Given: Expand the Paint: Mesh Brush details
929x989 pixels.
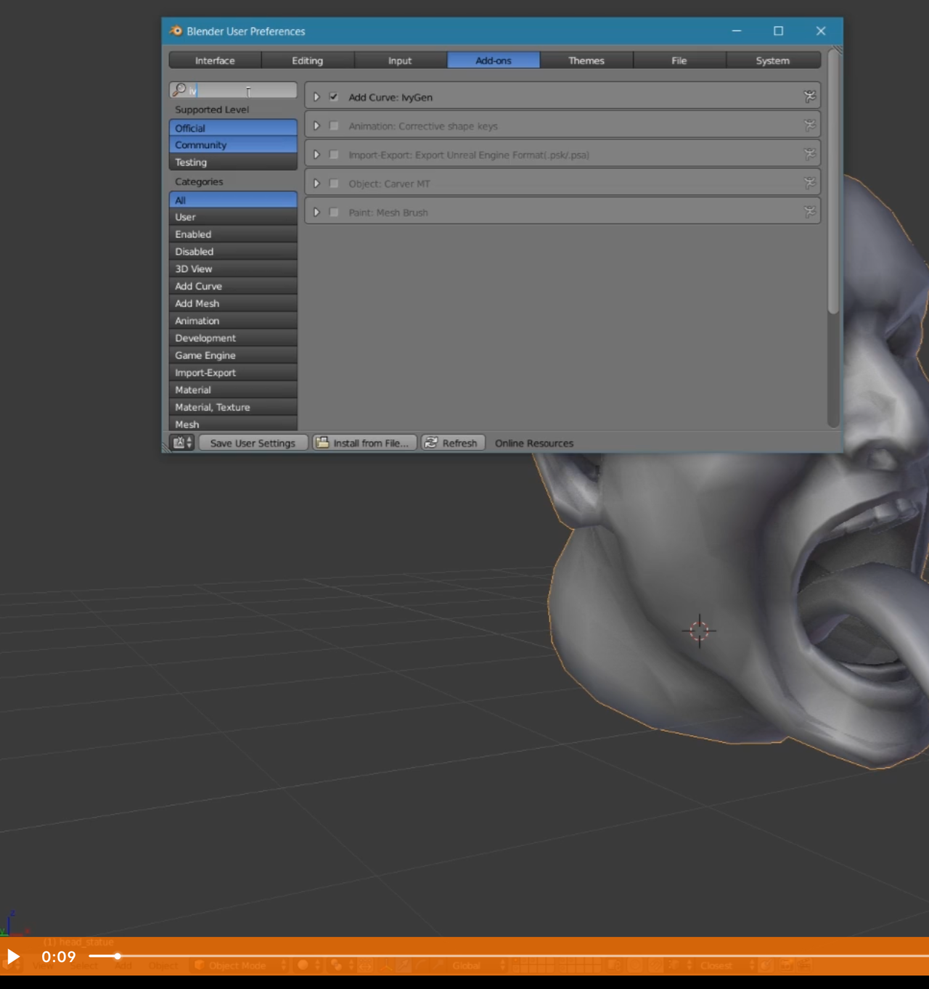Looking at the screenshot, I should pos(316,212).
